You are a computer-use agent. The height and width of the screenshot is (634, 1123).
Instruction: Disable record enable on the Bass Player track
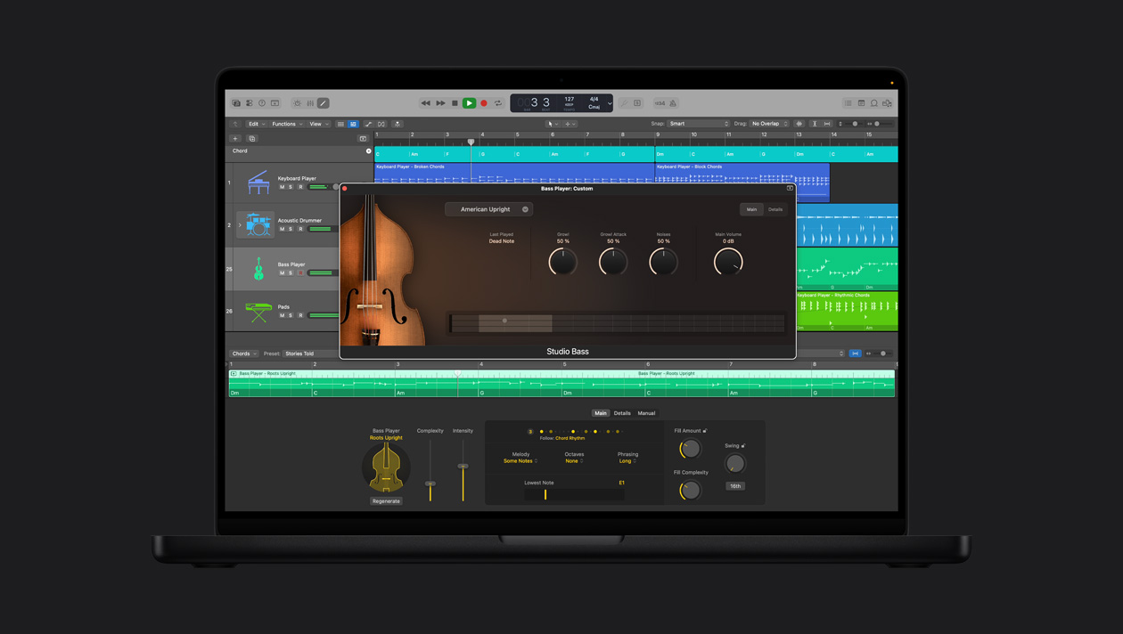pyautogui.click(x=301, y=273)
